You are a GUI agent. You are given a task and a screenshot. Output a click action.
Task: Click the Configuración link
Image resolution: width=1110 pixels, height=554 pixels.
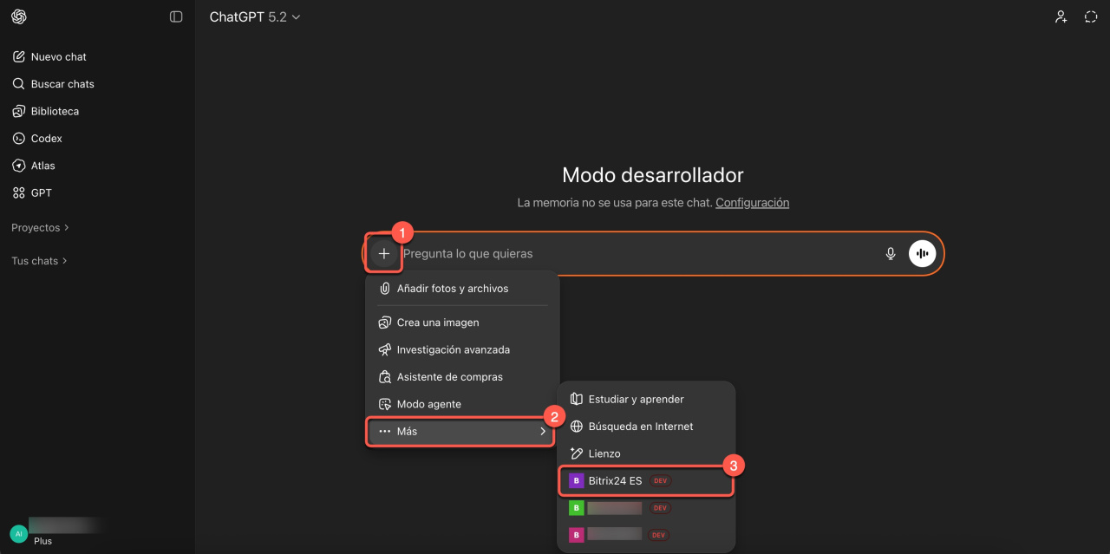(x=752, y=203)
